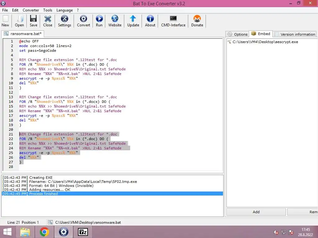This screenshot has width=318, height=238.
Task: Open a file with the Open icon
Action: (x=20, y=19)
